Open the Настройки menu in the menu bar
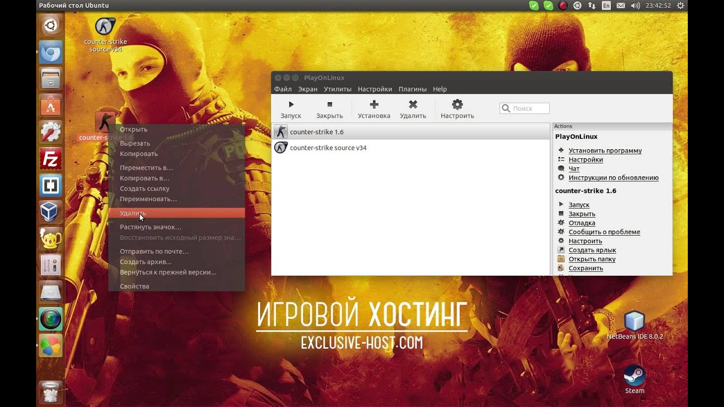Image resolution: width=724 pixels, height=407 pixels. click(374, 89)
